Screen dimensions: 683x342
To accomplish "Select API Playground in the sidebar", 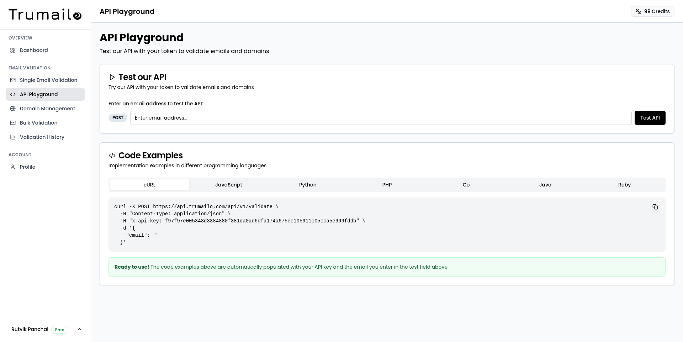I will (x=45, y=94).
